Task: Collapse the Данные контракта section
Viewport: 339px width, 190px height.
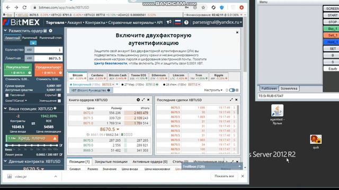Action: 5,161
